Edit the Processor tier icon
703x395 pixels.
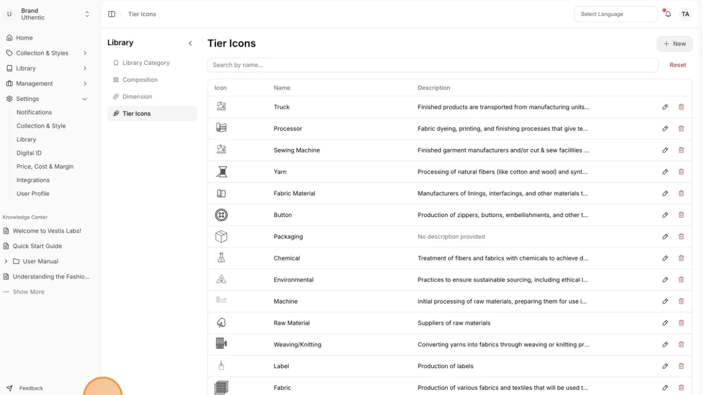pos(665,129)
